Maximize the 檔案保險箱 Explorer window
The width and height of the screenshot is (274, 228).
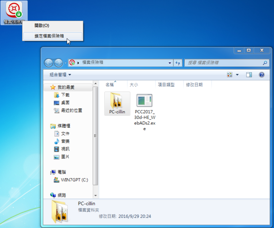pos(249,51)
